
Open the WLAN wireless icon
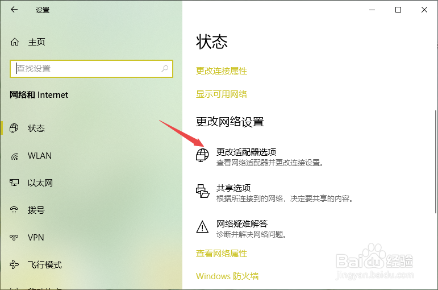(x=14, y=156)
